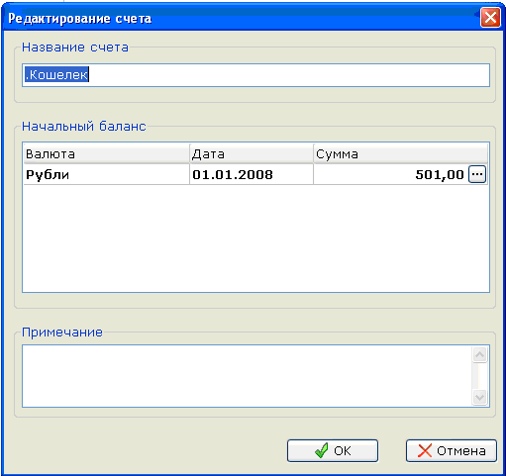Image resolution: width=506 pixels, height=476 pixels.
Task: Click the green checkmark icon on OK
Action: (x=321, y=450)
